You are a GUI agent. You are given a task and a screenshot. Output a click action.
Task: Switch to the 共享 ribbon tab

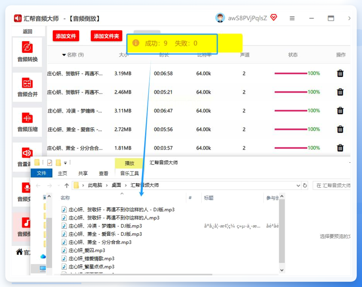point(83,173)
